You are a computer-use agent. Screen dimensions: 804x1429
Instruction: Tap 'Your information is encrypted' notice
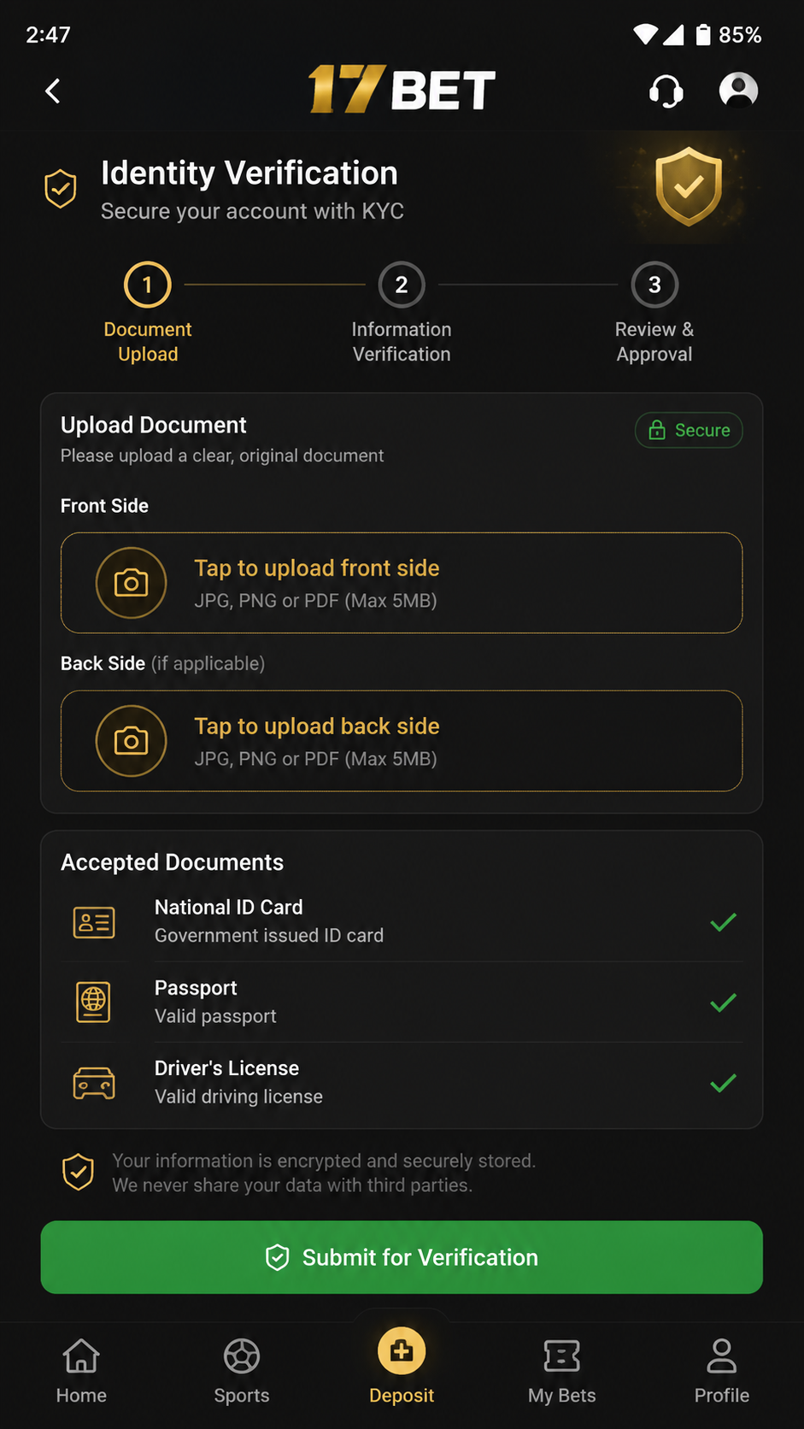(x=324, y=1173)
